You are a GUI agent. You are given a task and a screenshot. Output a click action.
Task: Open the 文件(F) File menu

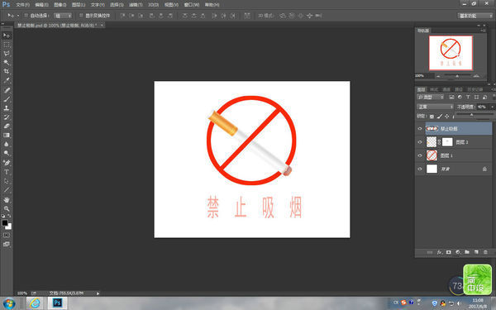pyautogui.click(x=22, y=5)
